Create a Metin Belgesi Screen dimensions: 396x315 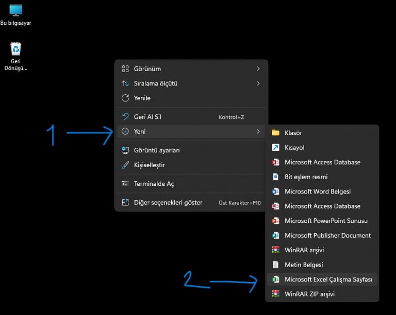322,265
